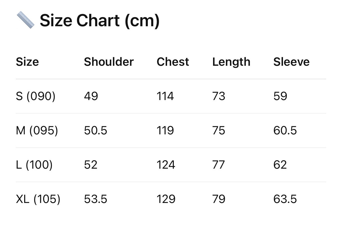The image size is (343, 237).
Task: Pick the XL (105) size row label
Action: 38,199
